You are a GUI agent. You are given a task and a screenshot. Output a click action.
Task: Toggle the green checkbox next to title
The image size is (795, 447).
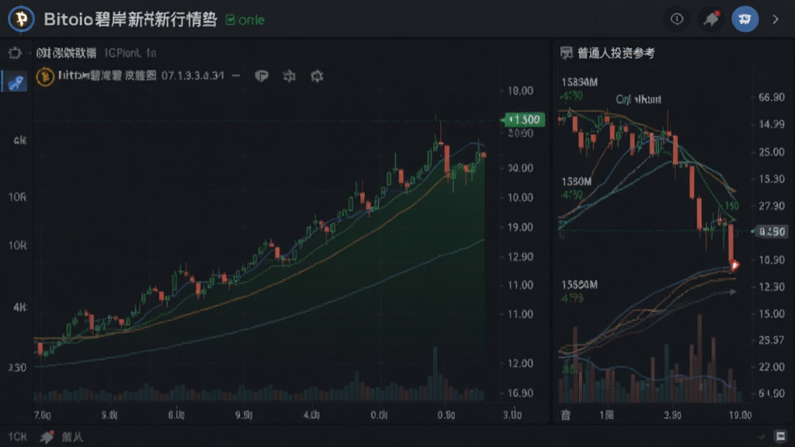pos(230,19)
